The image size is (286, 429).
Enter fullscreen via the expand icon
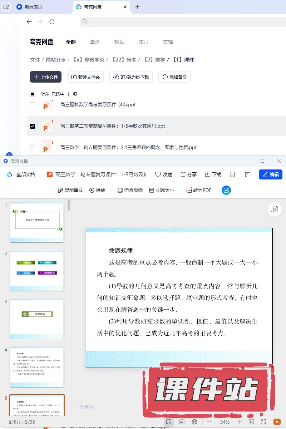(263, 422)
